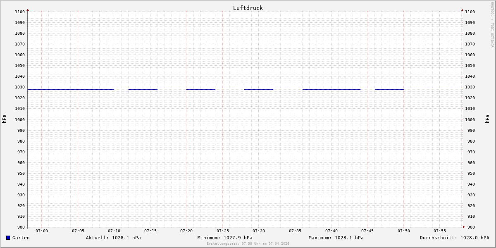
Task: Click the arrow atop the right y-axis
Action: point(462,10)
